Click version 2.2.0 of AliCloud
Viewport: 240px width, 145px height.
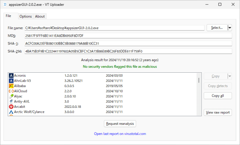(68, 91)
